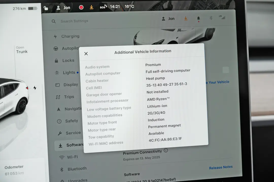Image resolution: width=274 pixels, height=182 pixels.
Task: Click the Charging lightning bolt icon
Action: click(55, 37)
